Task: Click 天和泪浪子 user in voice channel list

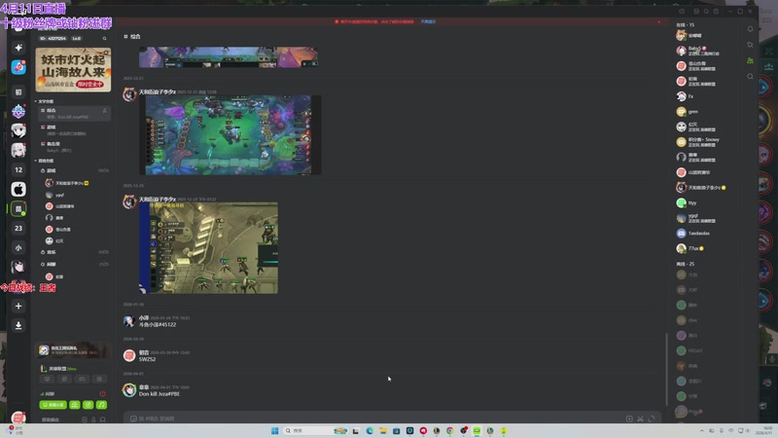Action: [x=67, y=183]
